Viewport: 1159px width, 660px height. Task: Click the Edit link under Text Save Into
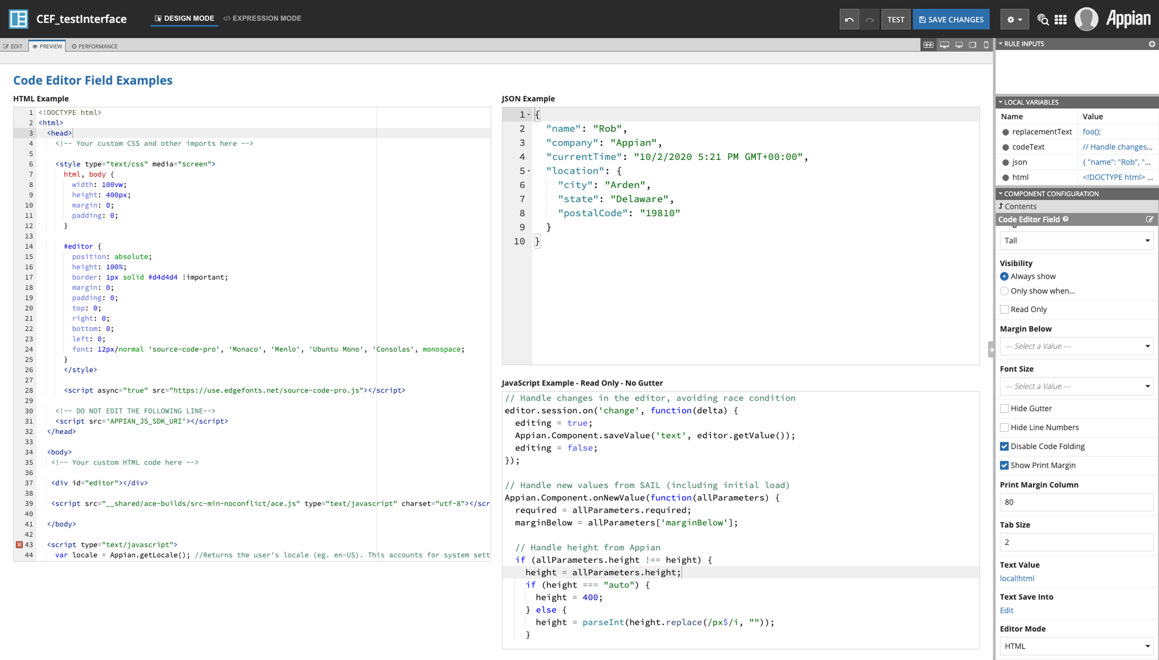click(1006, 610)
